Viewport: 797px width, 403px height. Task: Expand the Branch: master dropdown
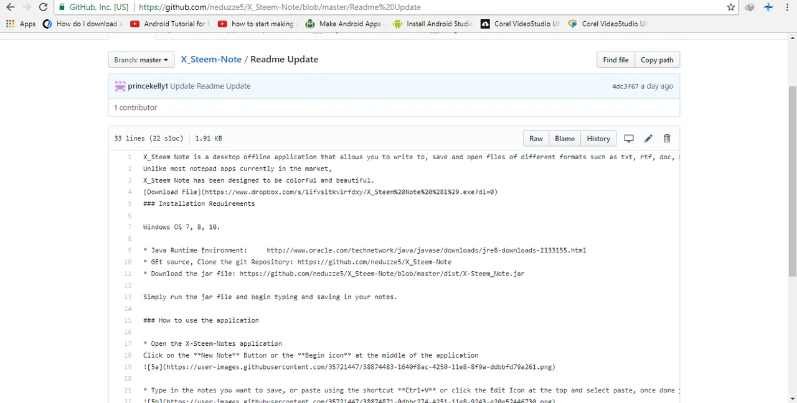click(141, 60)
